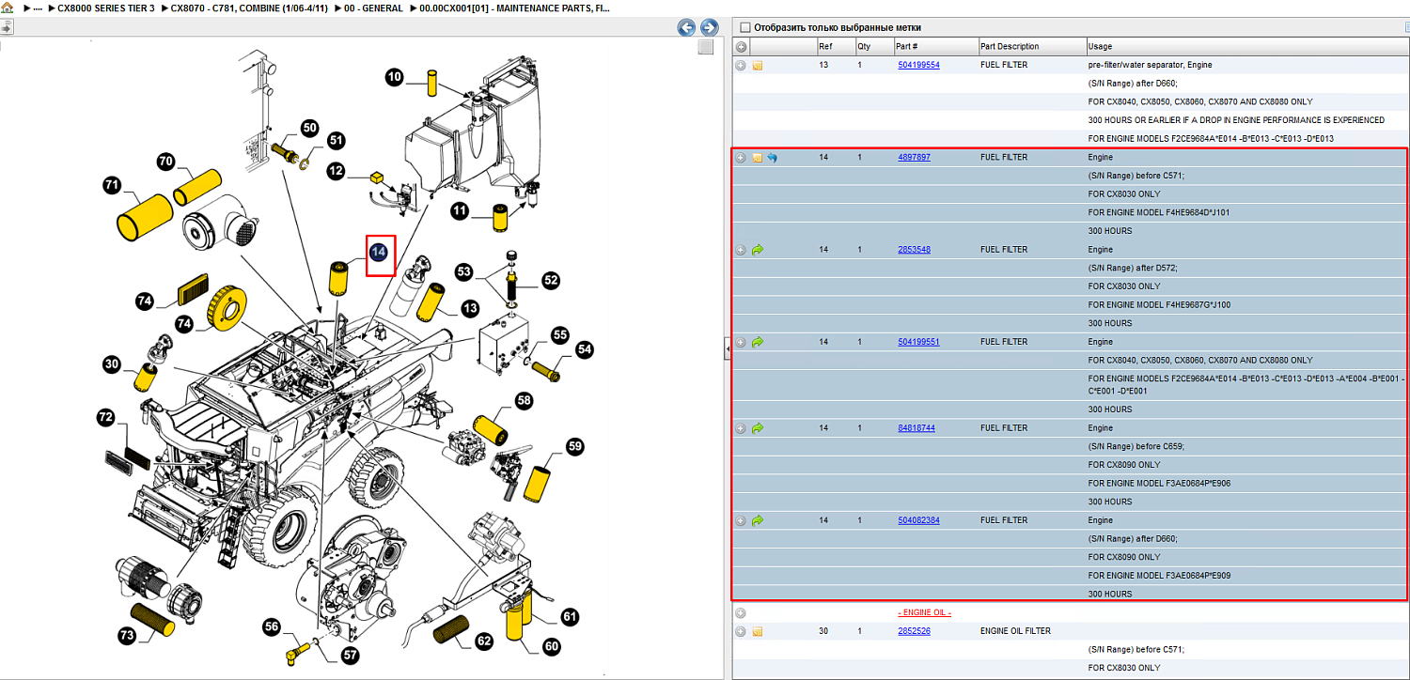Select callout 58 on the diagram
1410x680 pixels.
524,400
